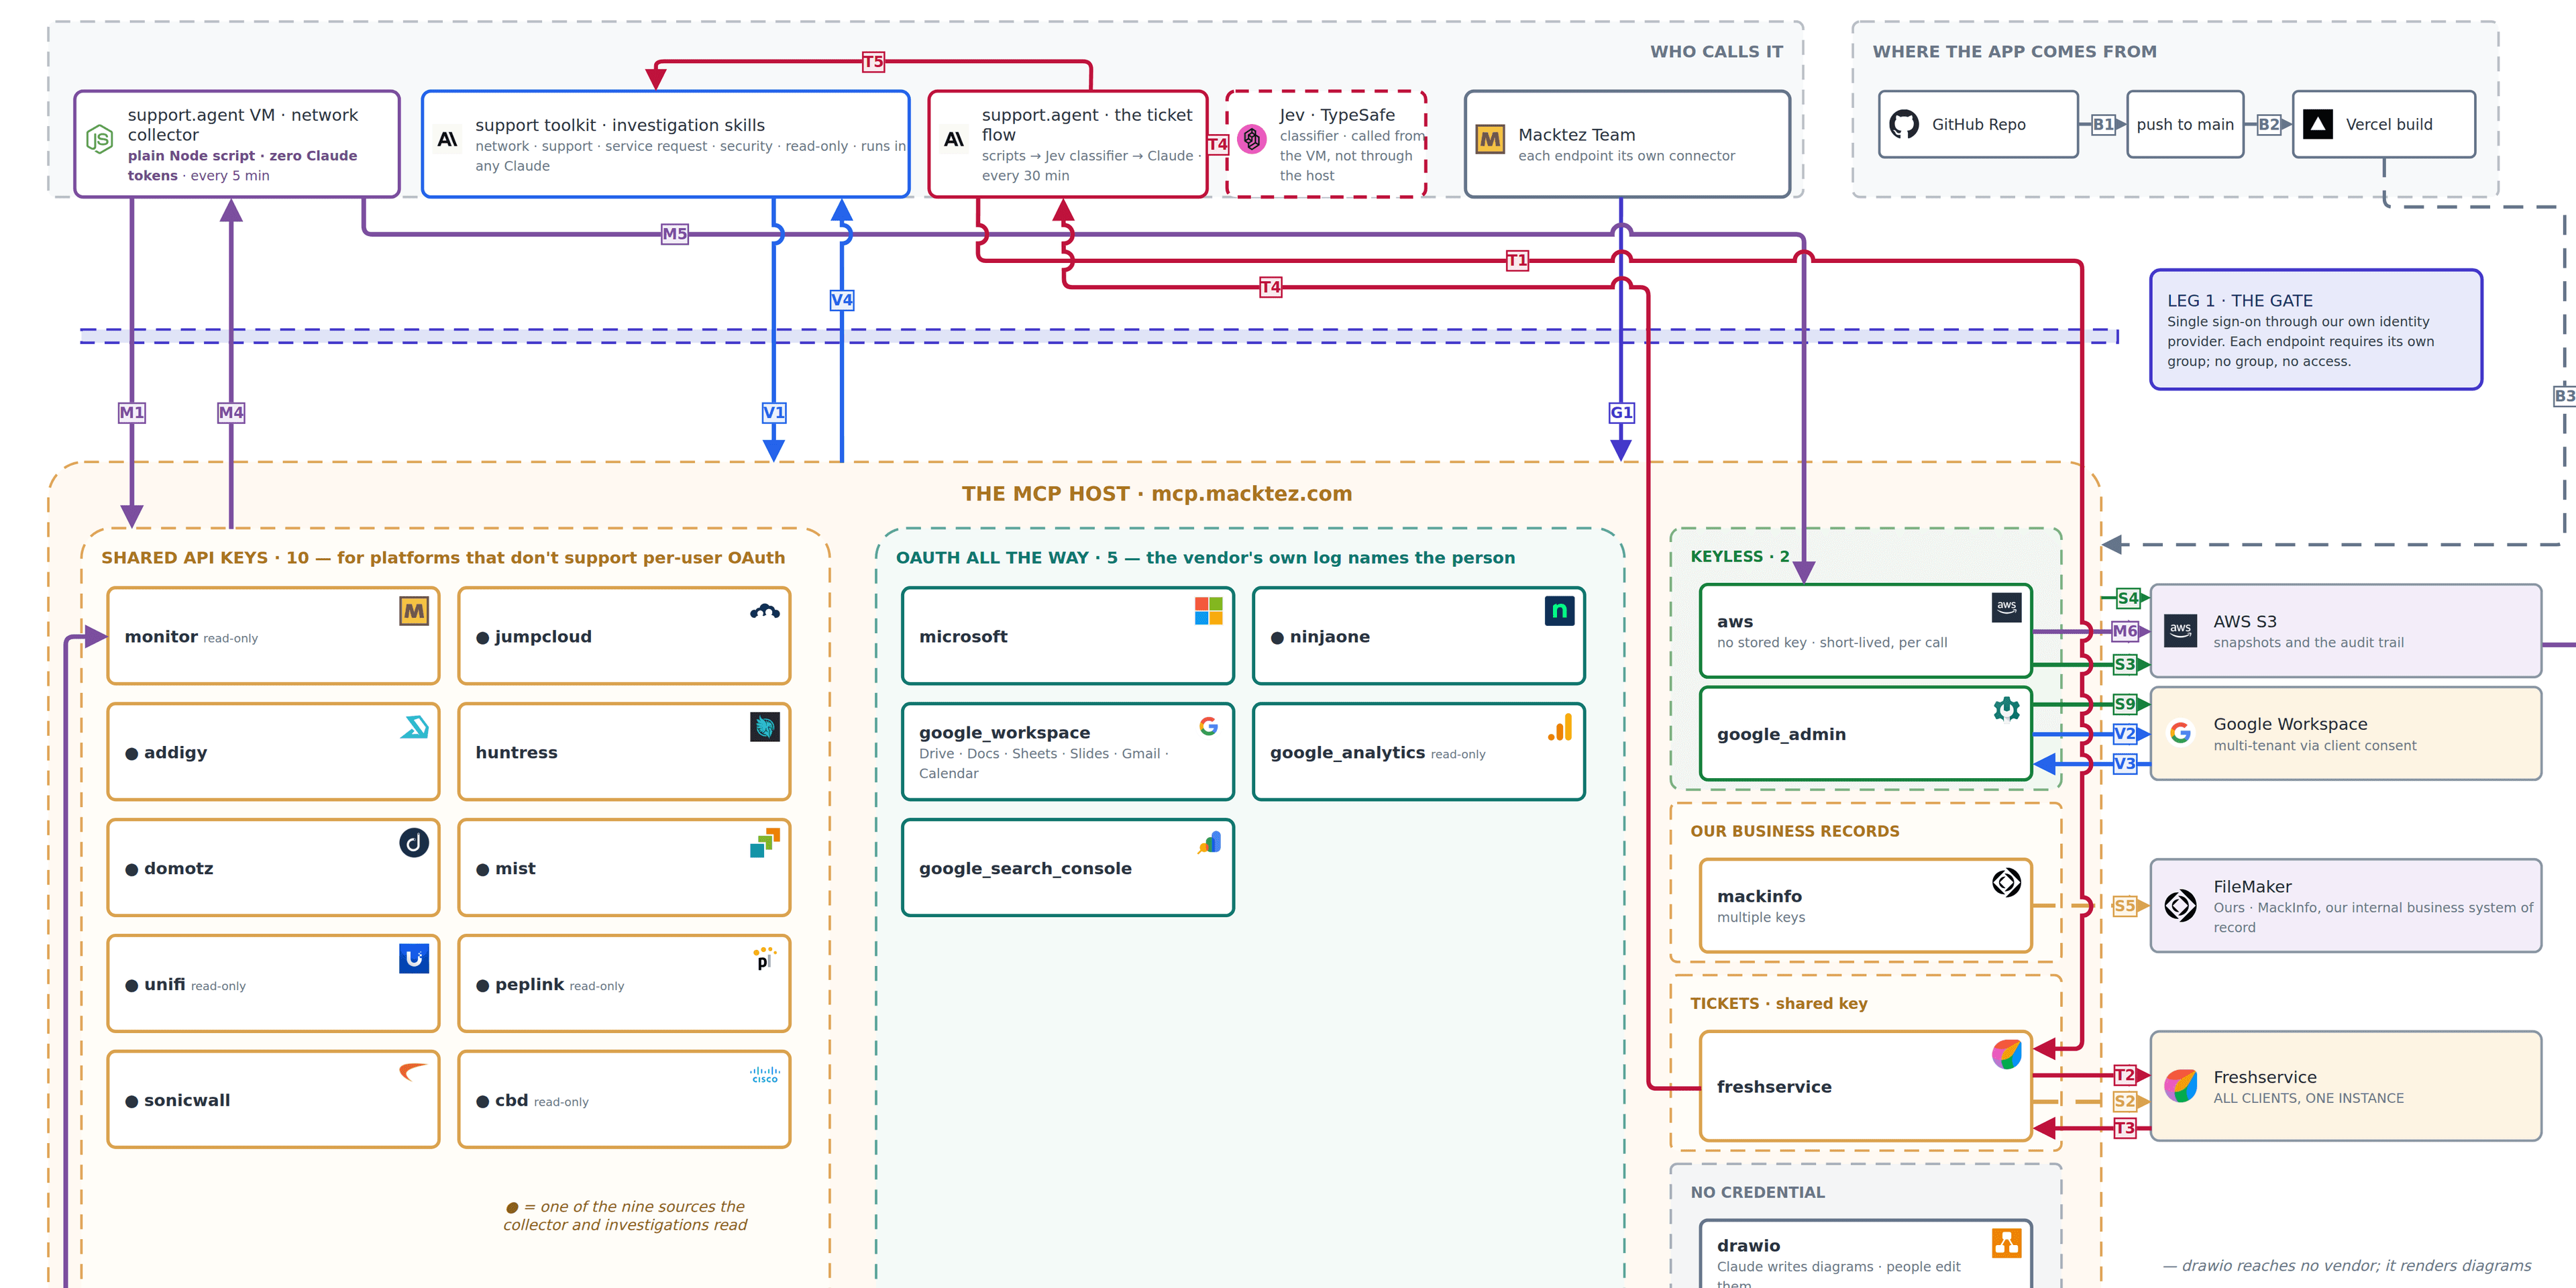Click the Anthropic logo in support toolkit box
This screenshot has width=2576, height=1288.
point(447,139)
